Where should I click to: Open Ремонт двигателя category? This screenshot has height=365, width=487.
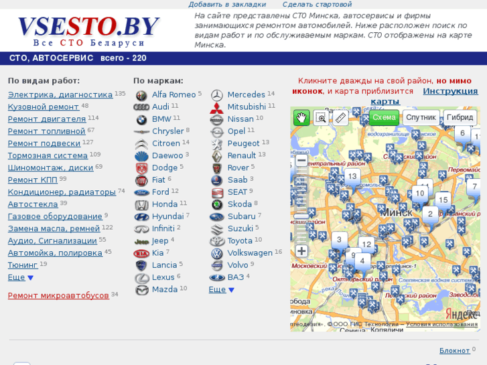pos(47,119)
